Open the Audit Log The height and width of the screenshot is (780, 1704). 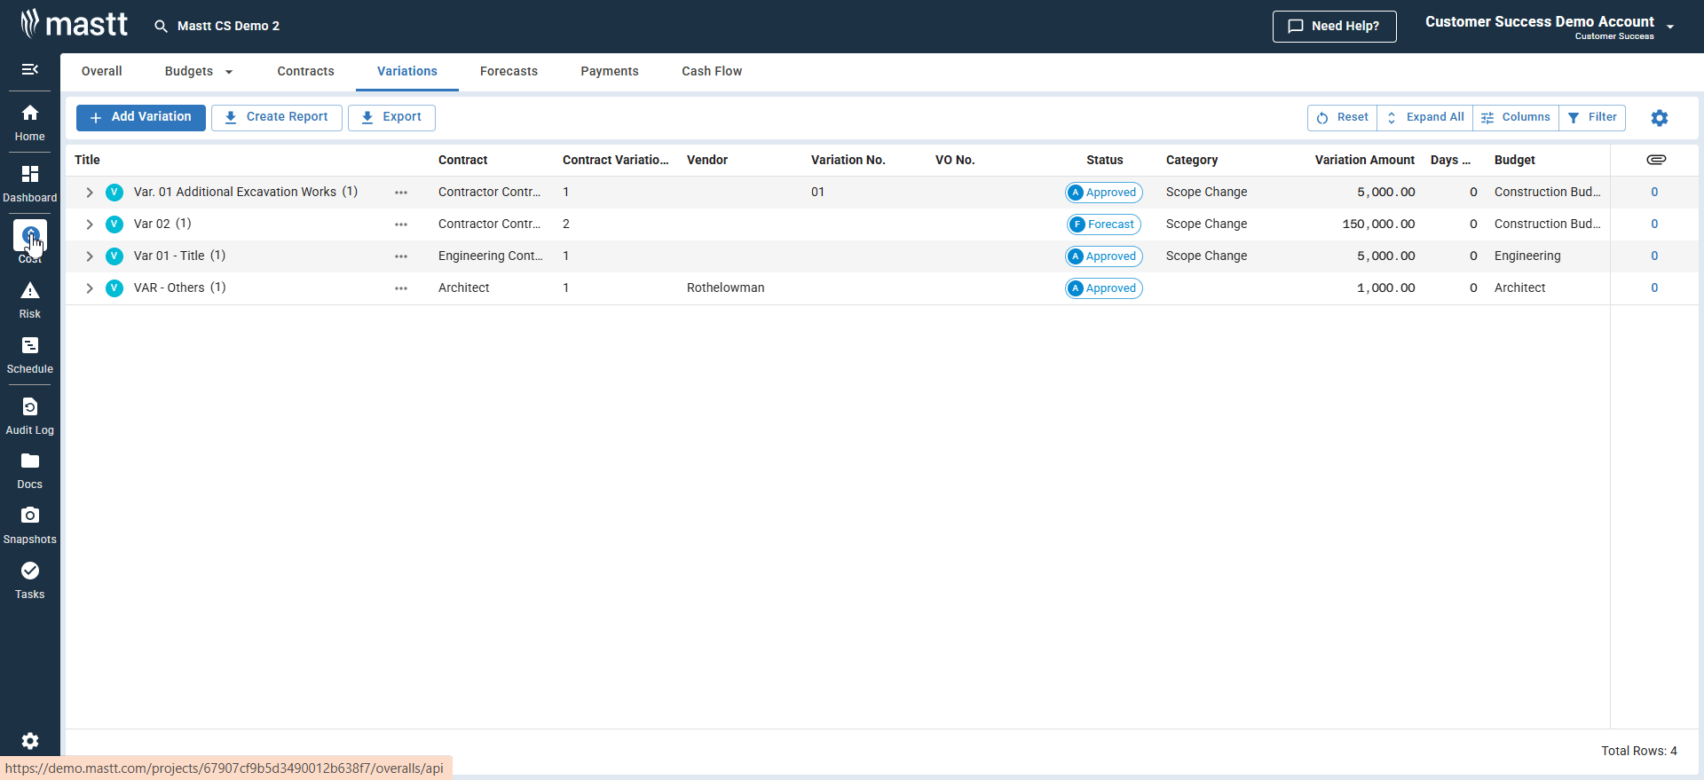tap(29, 416)
